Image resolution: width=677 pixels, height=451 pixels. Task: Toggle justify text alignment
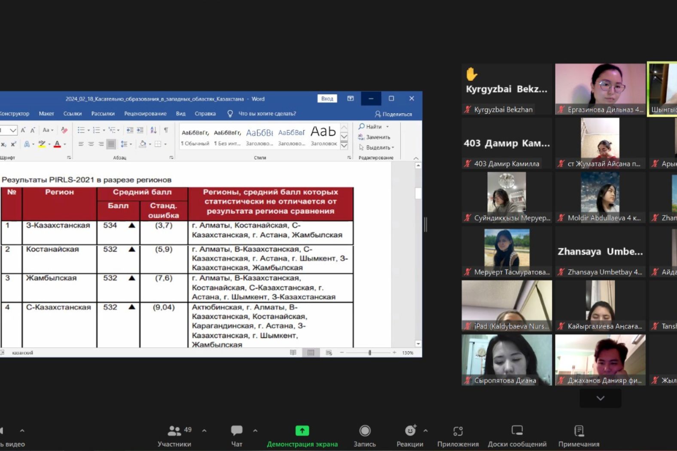pos(111,144)
